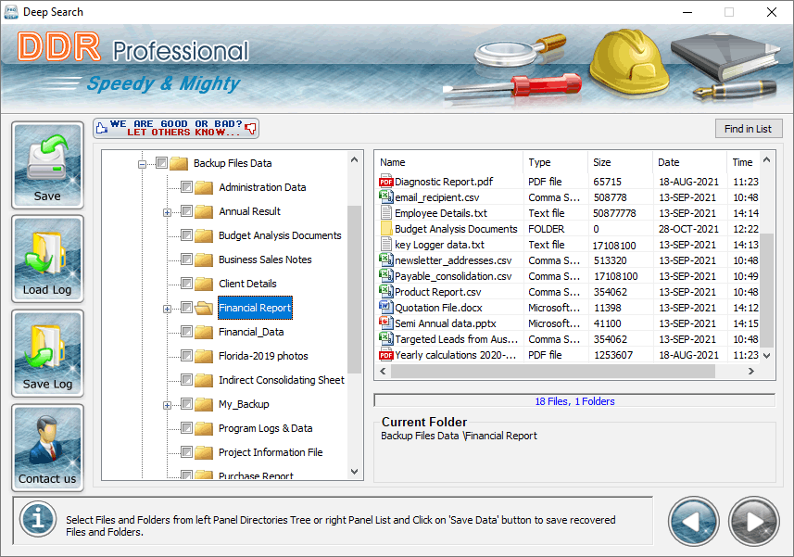
Task: Sort the file list by Name column
Action: 448,162
